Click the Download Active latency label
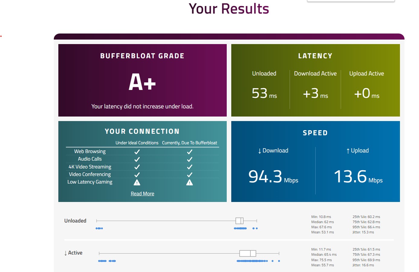This screenshot has height=272, width=419. click(315, 73)
